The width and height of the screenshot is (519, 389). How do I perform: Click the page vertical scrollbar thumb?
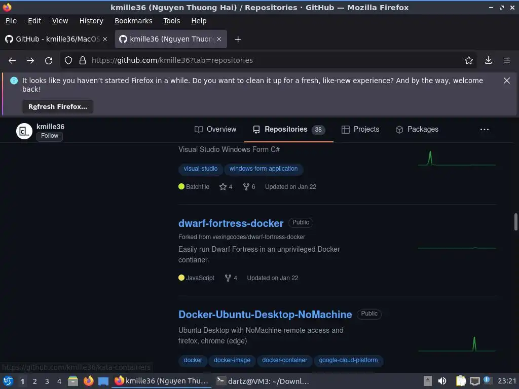pos(515,222)
